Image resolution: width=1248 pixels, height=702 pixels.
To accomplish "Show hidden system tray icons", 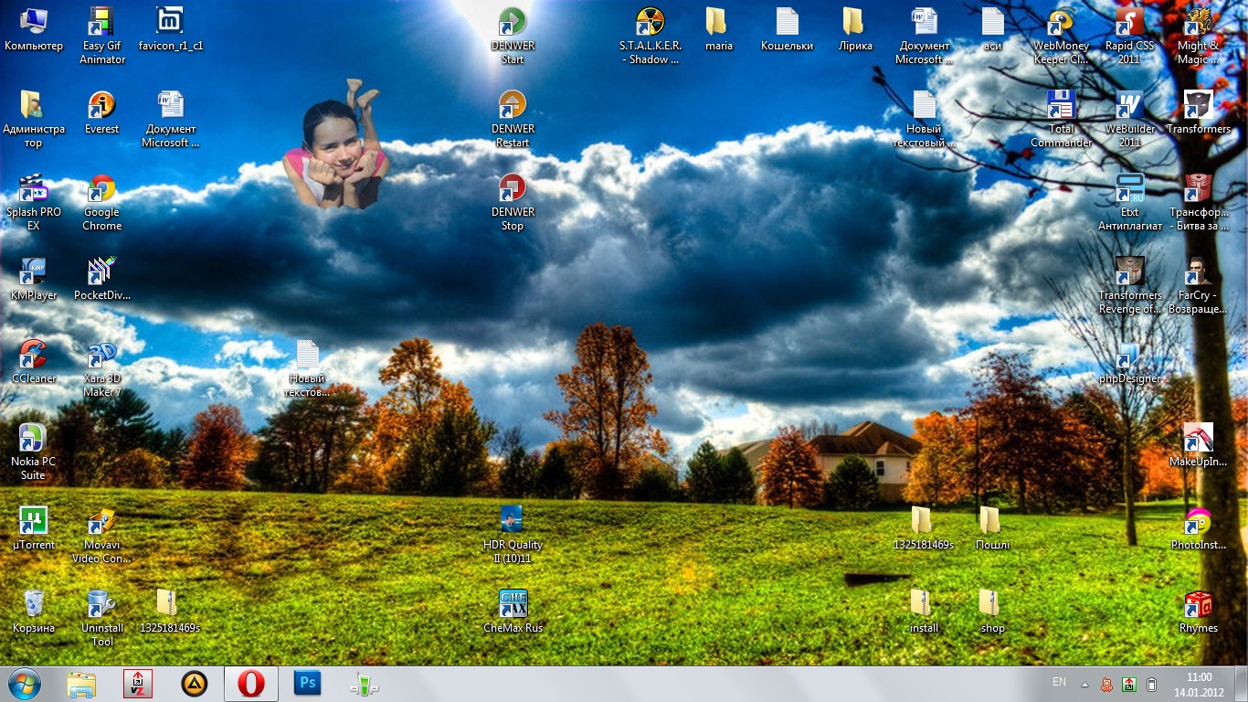I will [x=1084, y=684].
